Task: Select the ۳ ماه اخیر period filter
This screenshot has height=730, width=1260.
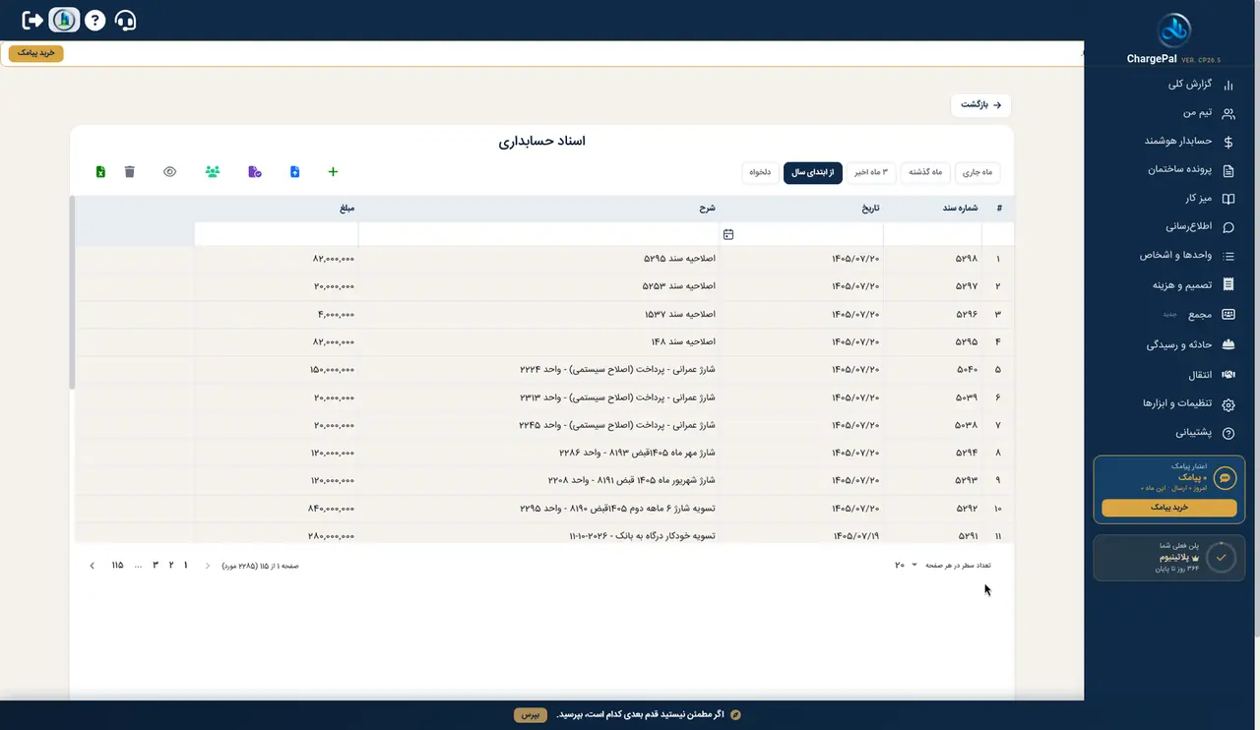Action: coord(871,172)
